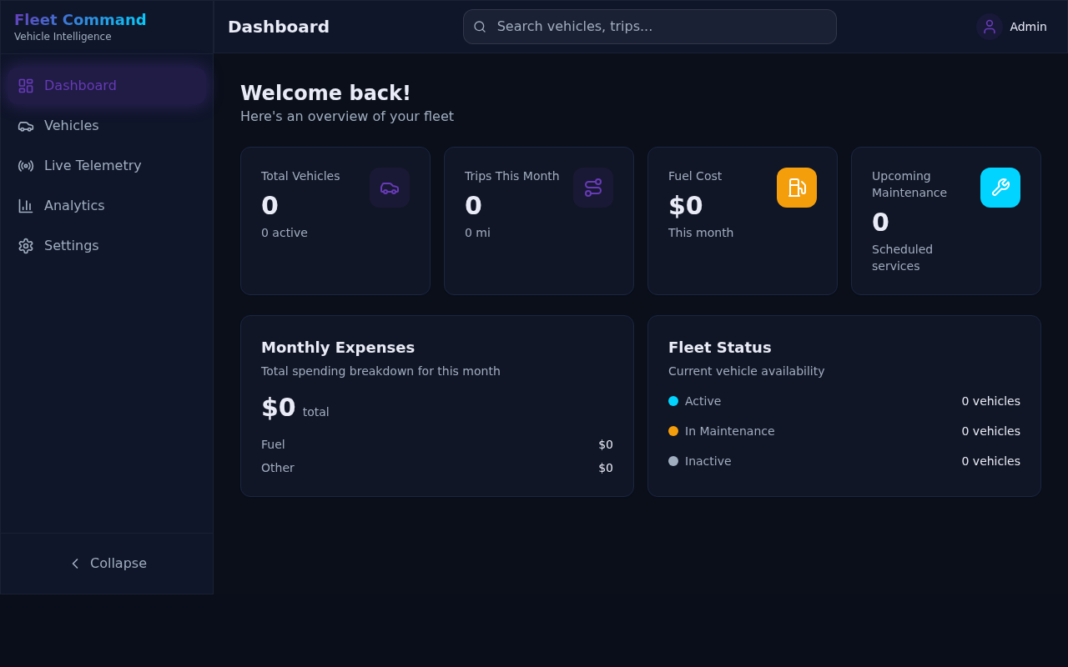This screenshot has width=1068, height=667.
Task: Click the Monthly Expenses heading
Action: point(338,348)
